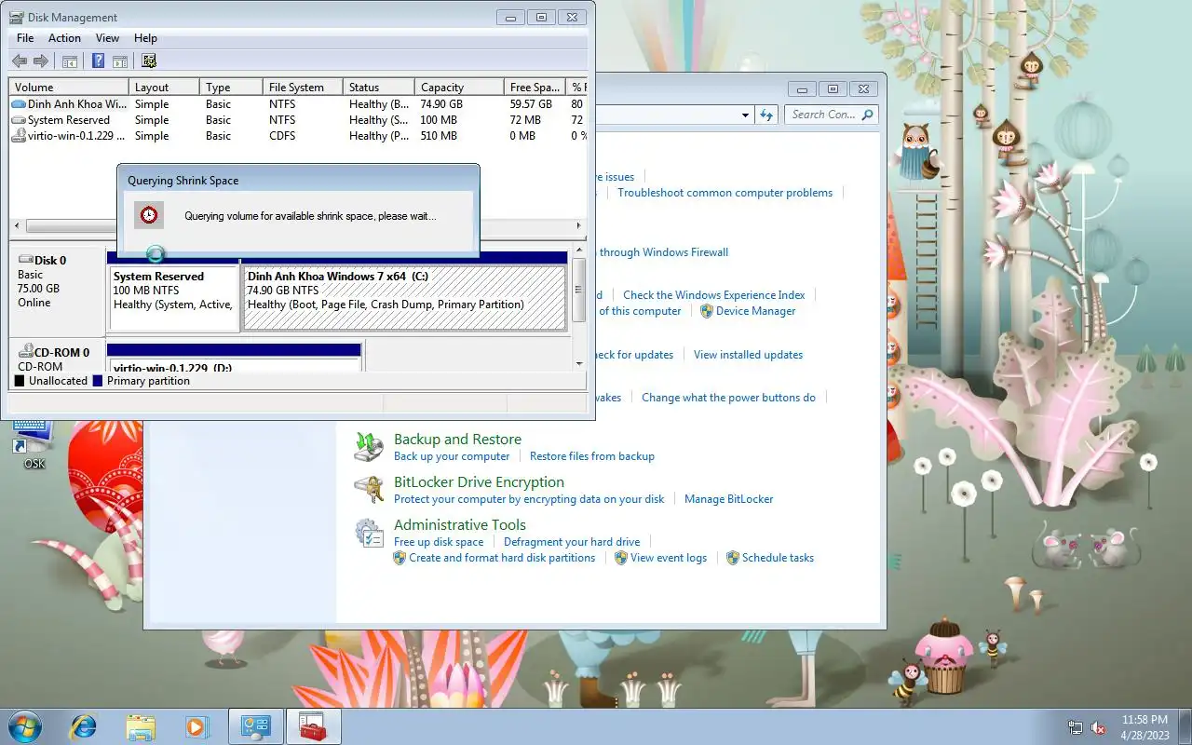Click the Forward arrow in Disk Management toolbar
This screenshot has height=745, width=1192.
click(x=40, y=61)
